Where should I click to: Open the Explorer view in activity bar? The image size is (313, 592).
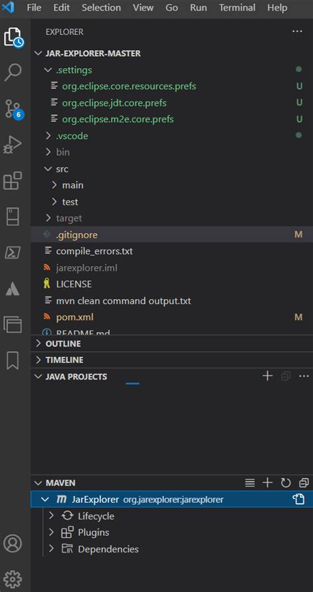point(14,38)
